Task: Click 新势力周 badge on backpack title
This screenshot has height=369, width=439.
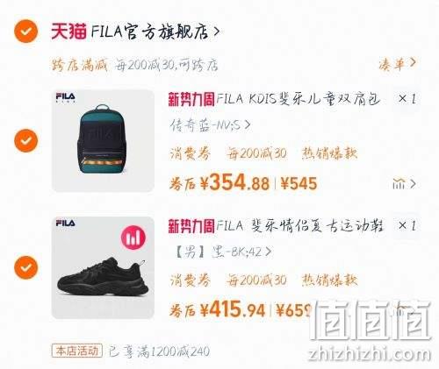Action: click(191, 99)
